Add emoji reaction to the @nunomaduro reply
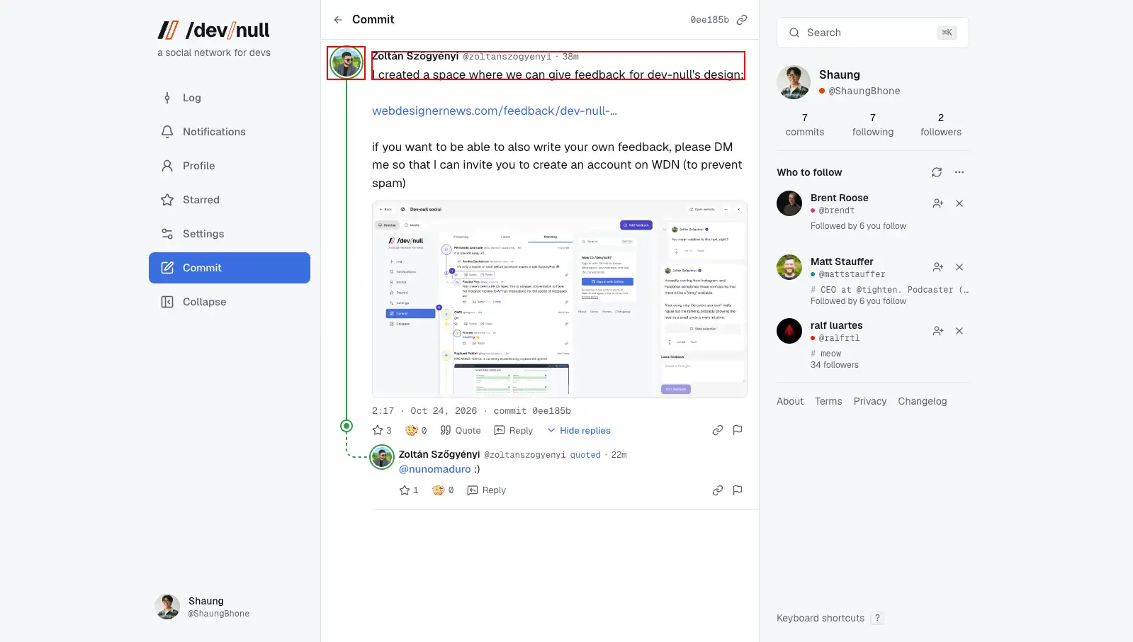1133x642 pixels. click(443, 490)
